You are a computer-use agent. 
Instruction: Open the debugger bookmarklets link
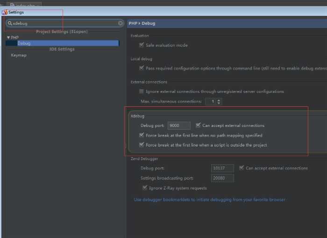(209, 200)
